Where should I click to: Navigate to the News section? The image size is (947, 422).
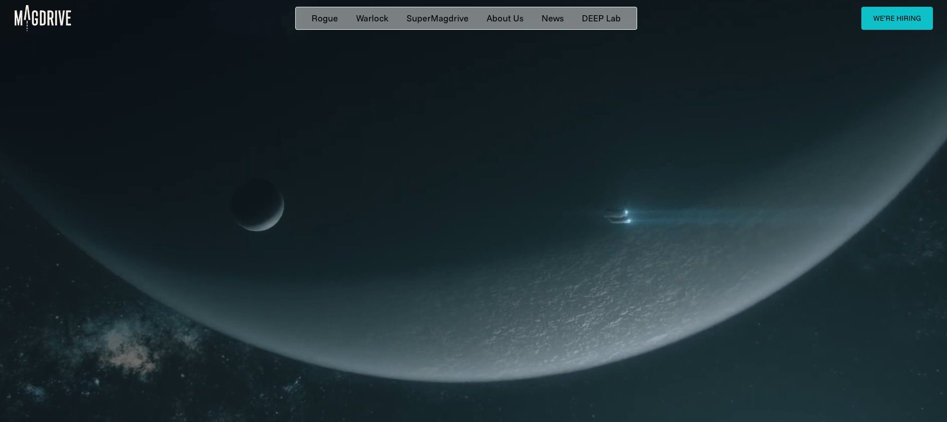[552, 19]
